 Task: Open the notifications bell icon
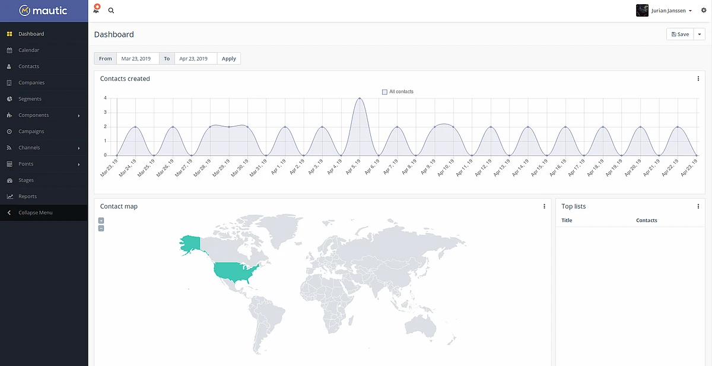[96, 10]
